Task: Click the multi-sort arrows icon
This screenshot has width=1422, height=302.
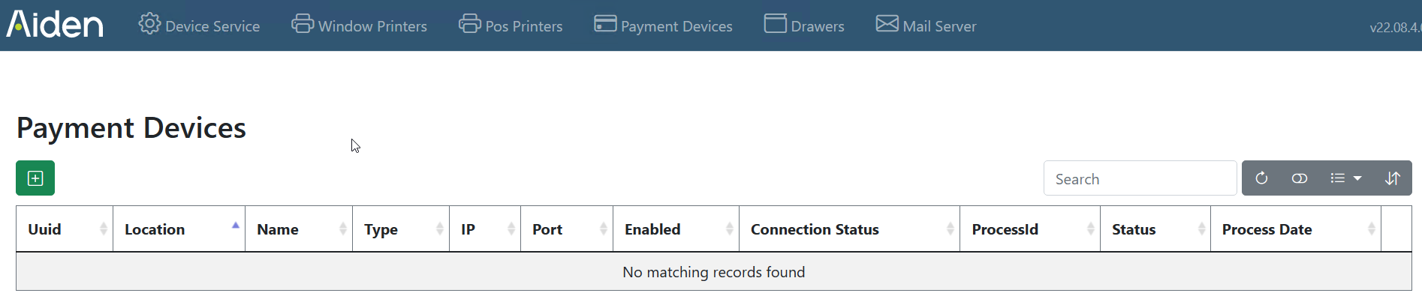Action: point(1393,178)
